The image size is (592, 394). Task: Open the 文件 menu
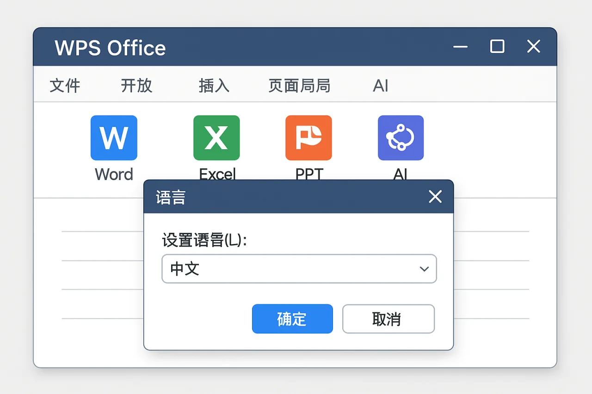pos(65,85)
